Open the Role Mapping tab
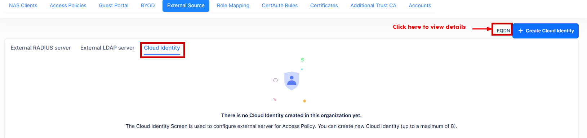Viewport: 587px width, 138px height. click(x=233, y=6)
